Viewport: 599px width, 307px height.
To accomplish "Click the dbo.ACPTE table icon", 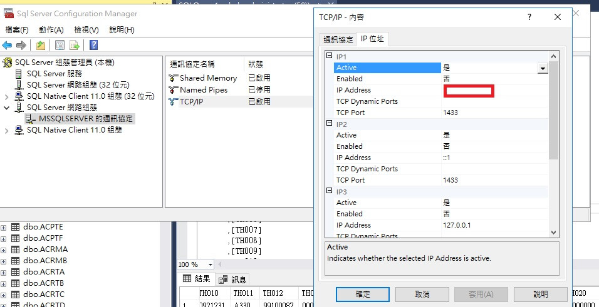I will (15, 227).
